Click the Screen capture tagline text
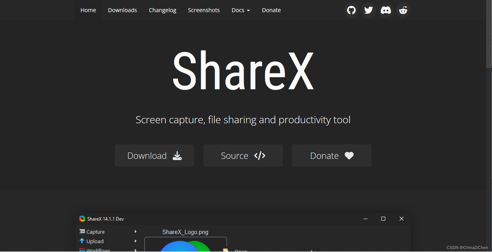The height and width of the screenshot is (252, 492). point(243,120)
